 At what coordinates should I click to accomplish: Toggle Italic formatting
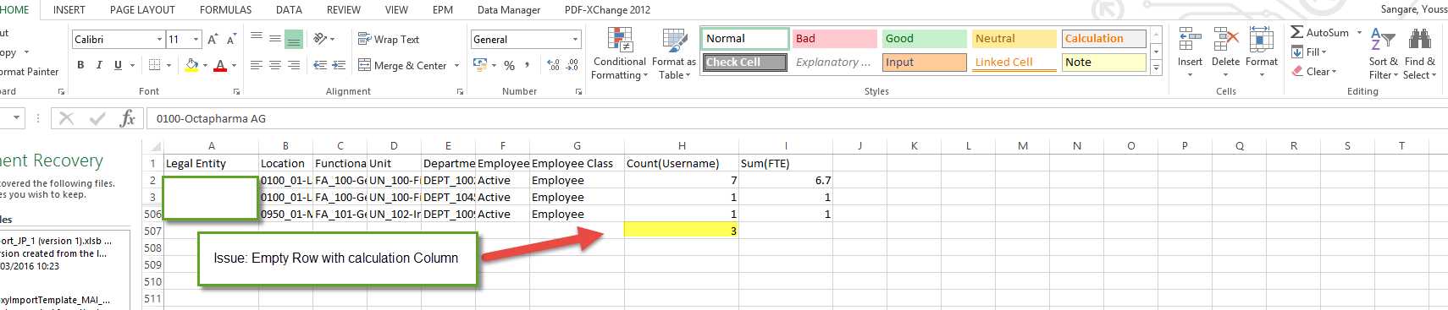(x=99, y=65)
